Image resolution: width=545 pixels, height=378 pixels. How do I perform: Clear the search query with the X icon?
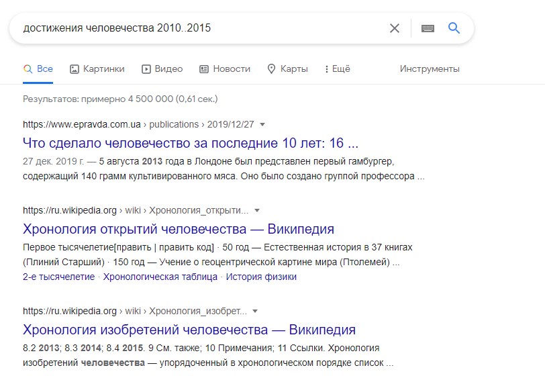pyautogui.click(x=395, y=28)
